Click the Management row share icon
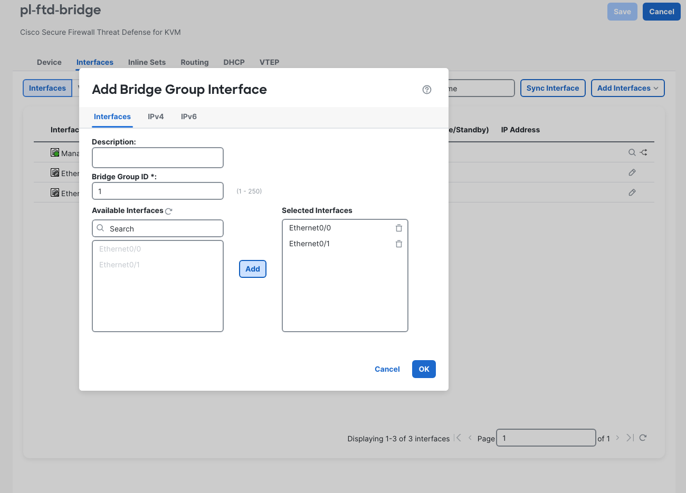This screenshot has height=493, width=686. tap(644, 152)
